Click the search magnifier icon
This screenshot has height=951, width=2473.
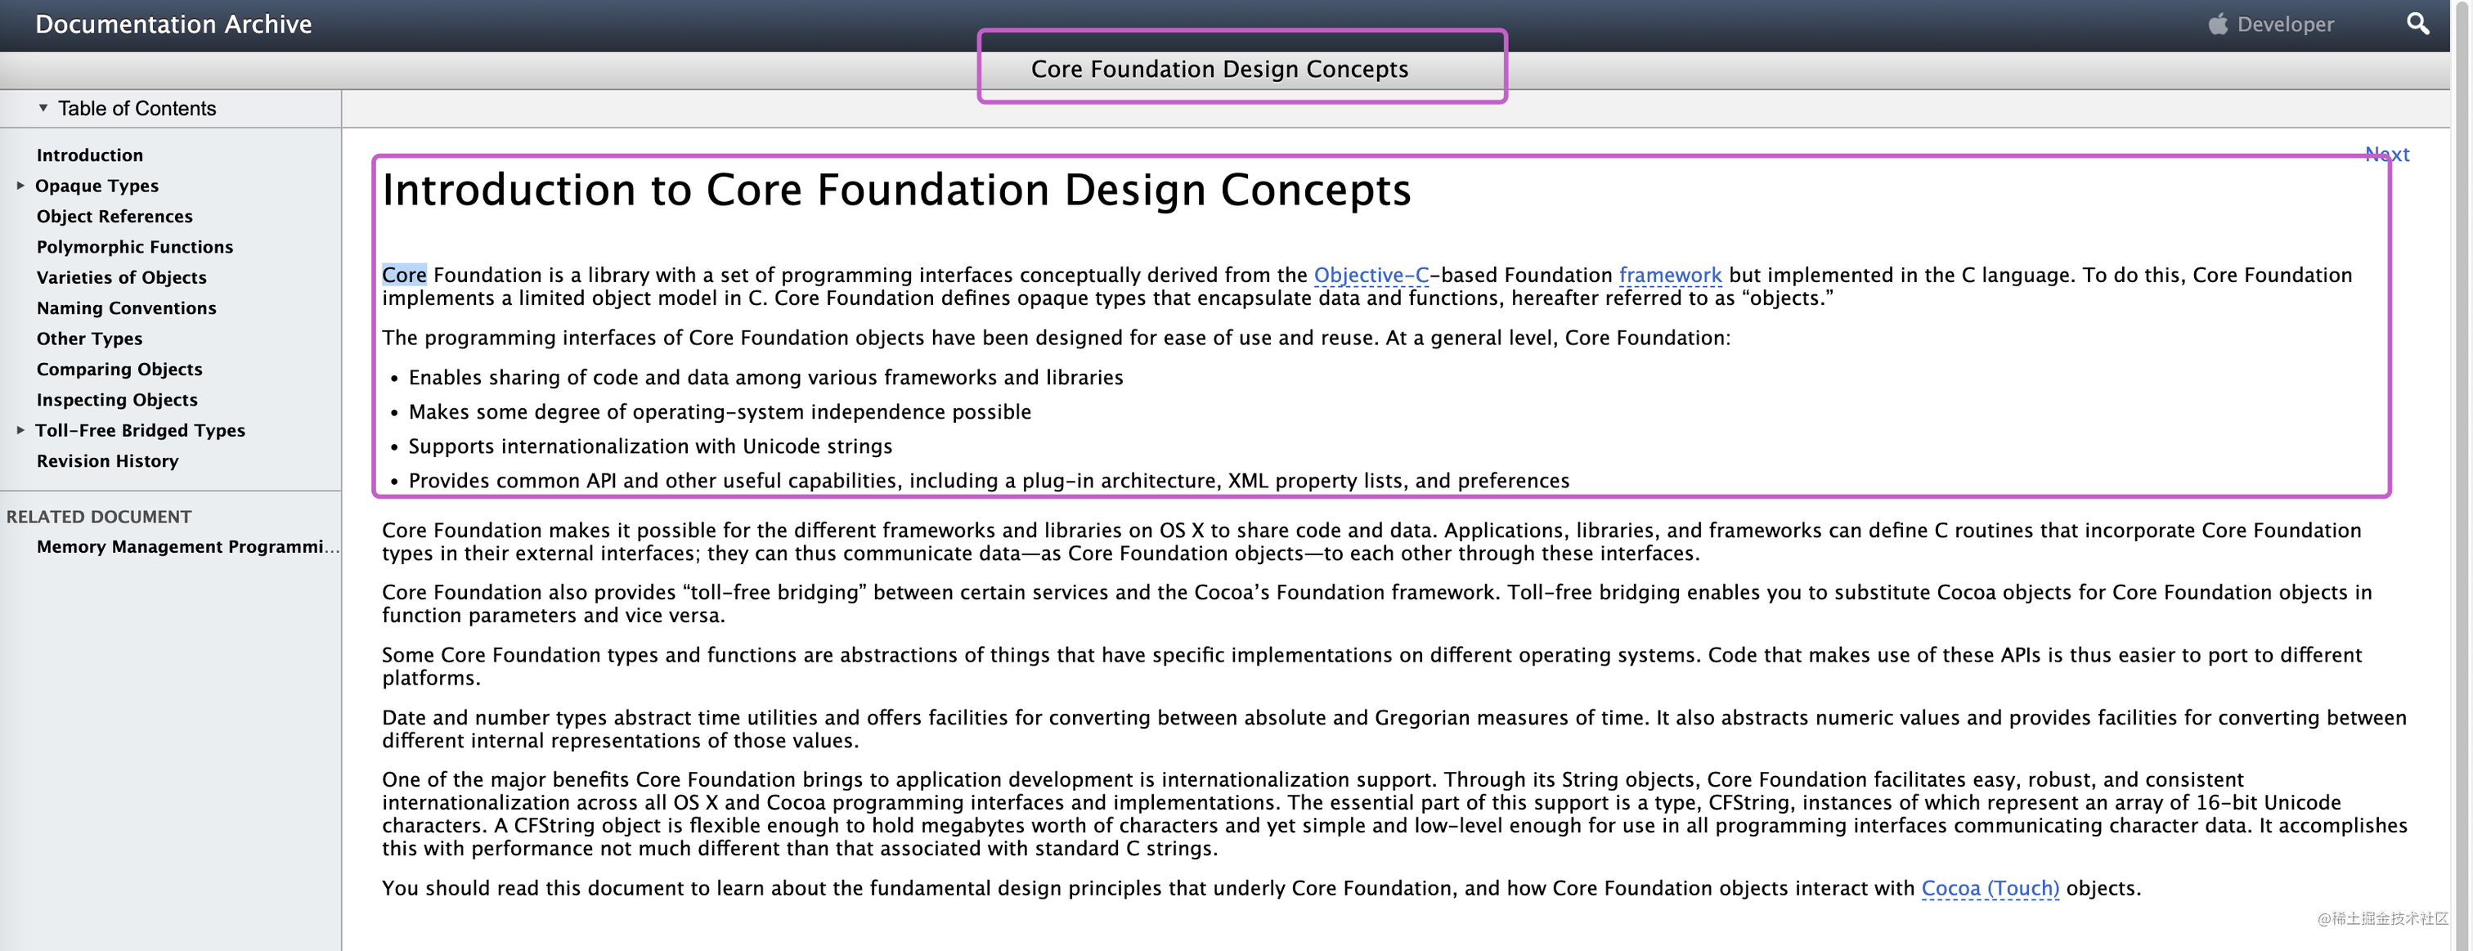click(2417, 24)
